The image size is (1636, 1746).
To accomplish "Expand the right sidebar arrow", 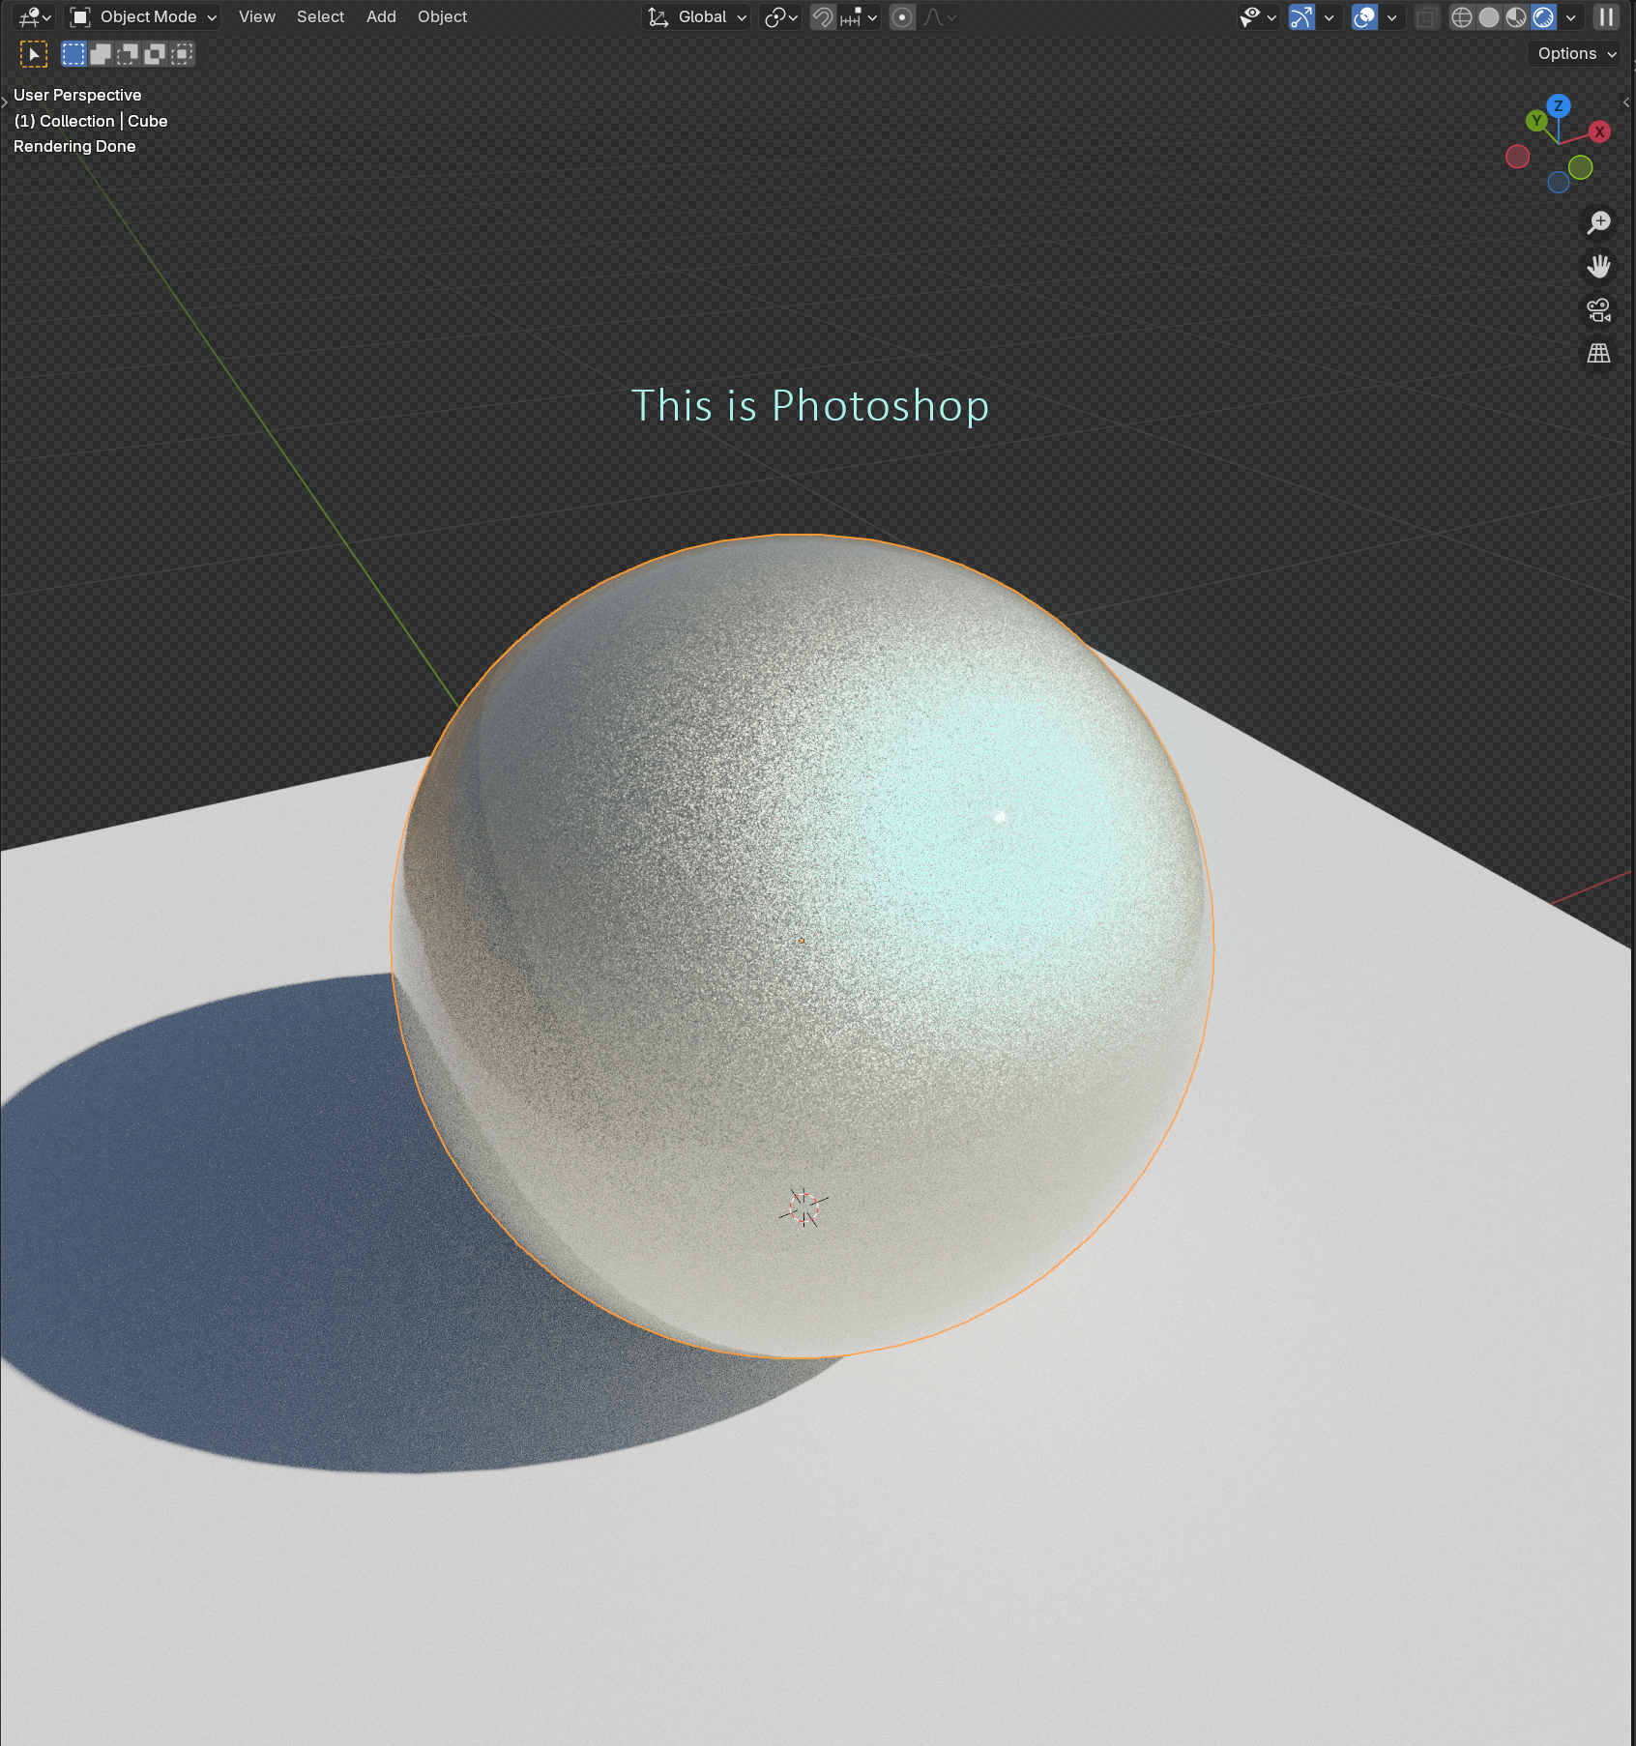I will pos(1627,102).
